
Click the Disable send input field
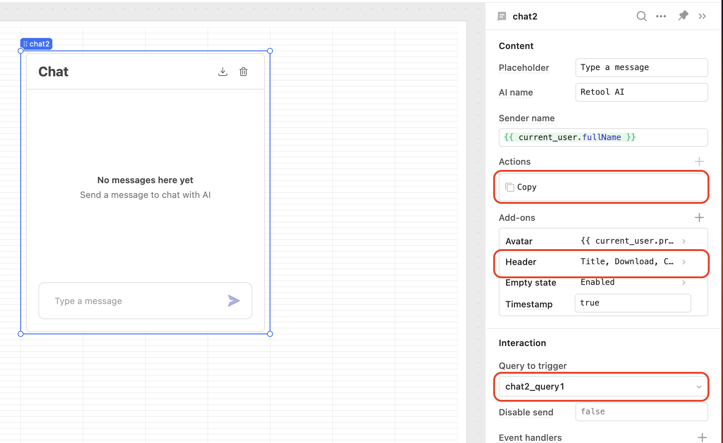click(641, 412)
